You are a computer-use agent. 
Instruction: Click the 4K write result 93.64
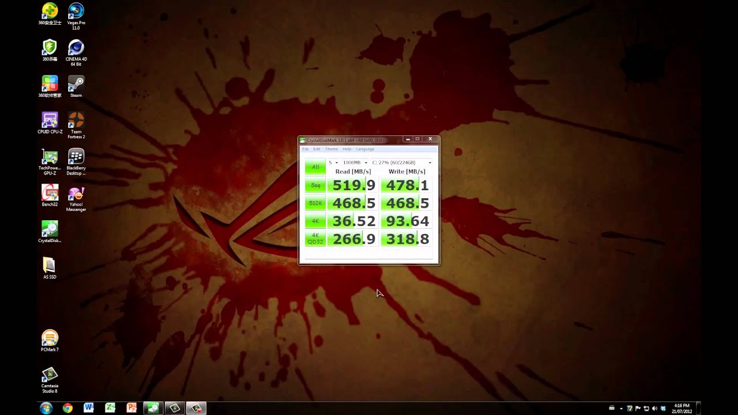click(x=407, y=221)
